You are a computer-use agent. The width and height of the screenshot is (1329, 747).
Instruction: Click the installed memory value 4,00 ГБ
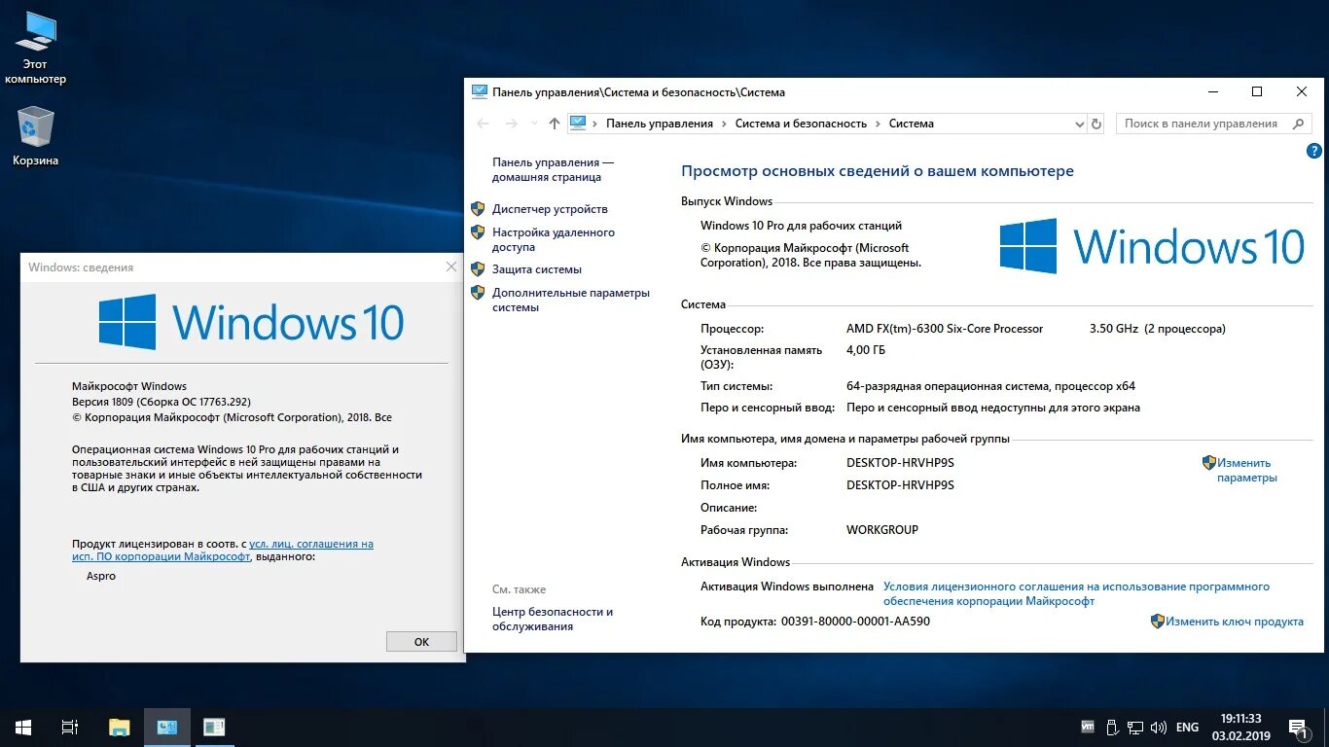tap(866, 350)
